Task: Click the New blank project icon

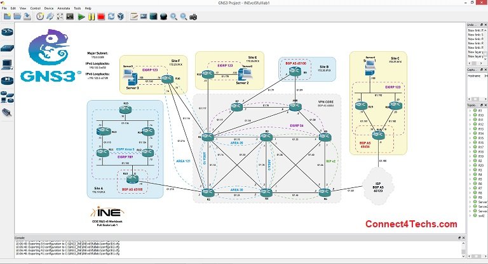Action: point(6,16)
